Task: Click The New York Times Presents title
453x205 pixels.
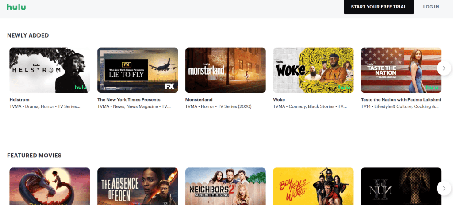Action: pyautogui.click(x=129, y=99)
